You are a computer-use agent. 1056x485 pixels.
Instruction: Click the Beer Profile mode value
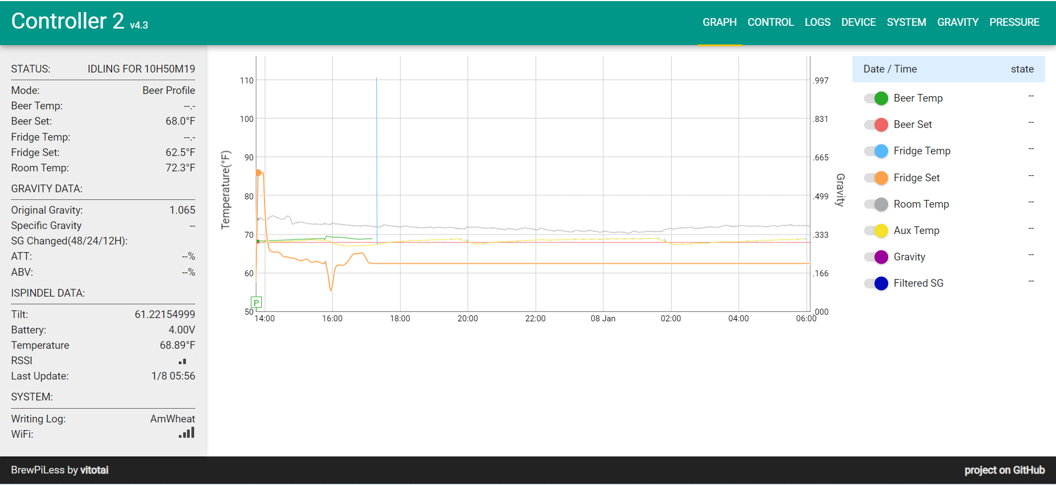click(x=169, y=91)
